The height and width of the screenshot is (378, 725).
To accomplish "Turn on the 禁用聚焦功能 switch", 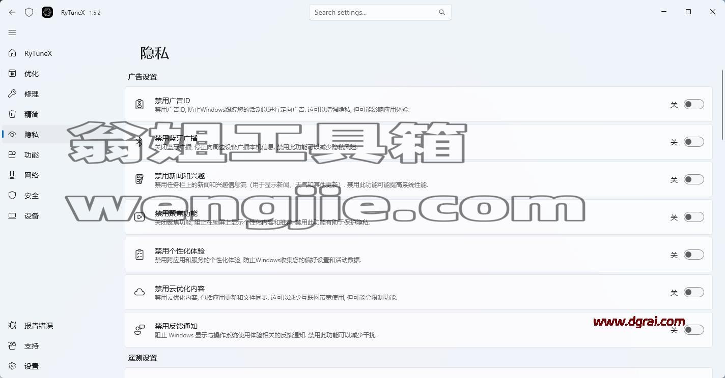I will 693,217.
